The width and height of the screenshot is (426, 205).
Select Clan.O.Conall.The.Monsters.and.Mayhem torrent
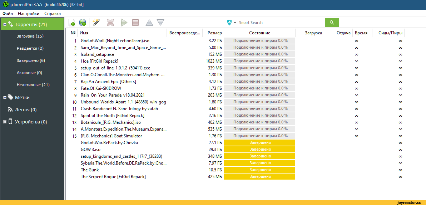click(x=123, y=75)
